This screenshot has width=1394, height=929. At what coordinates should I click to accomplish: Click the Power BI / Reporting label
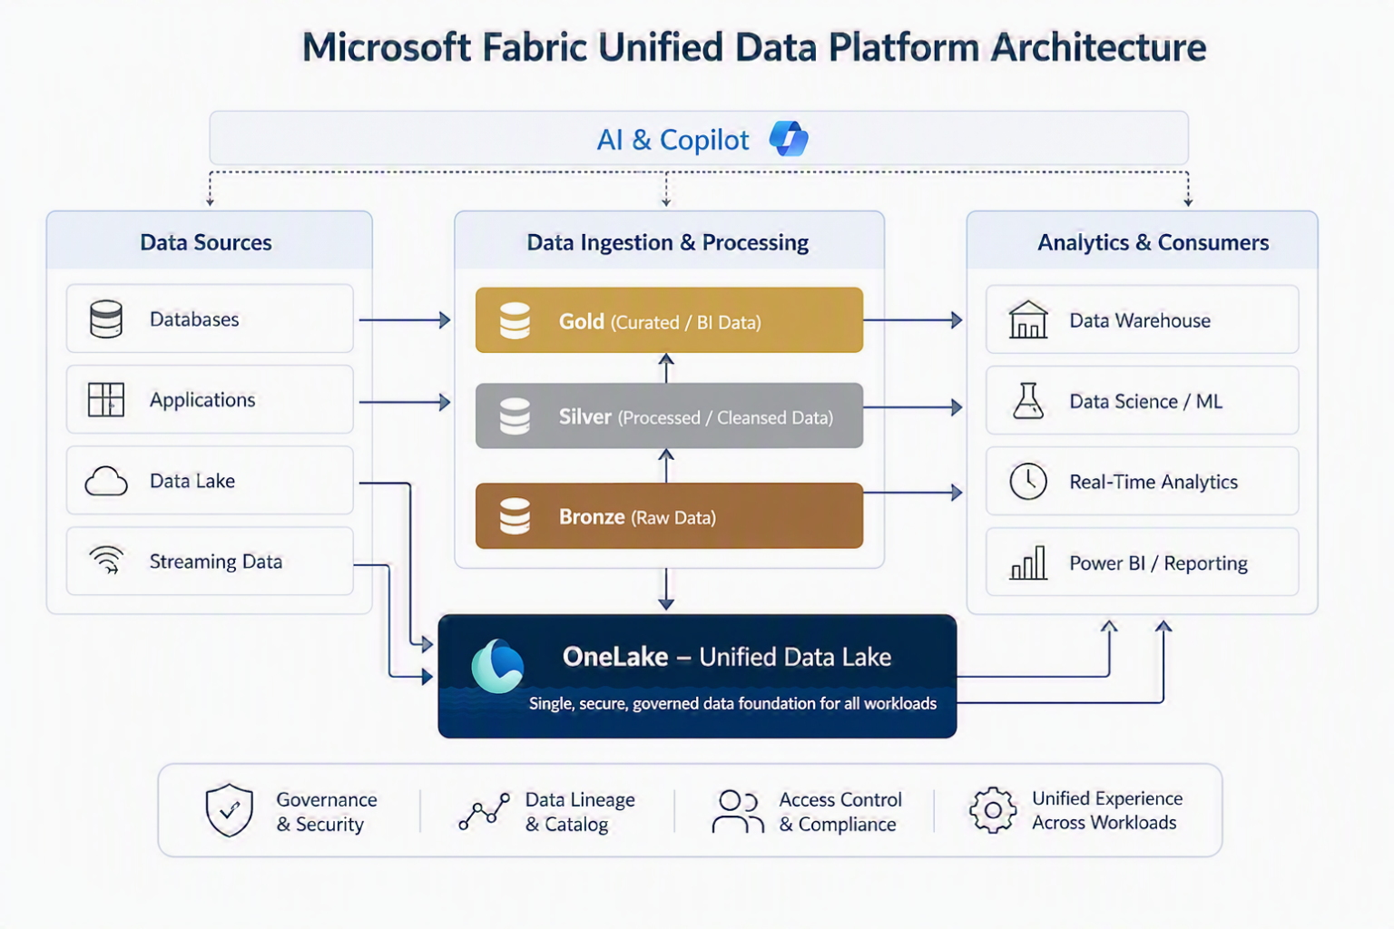pyautogui.click(x=1159, y=563)
